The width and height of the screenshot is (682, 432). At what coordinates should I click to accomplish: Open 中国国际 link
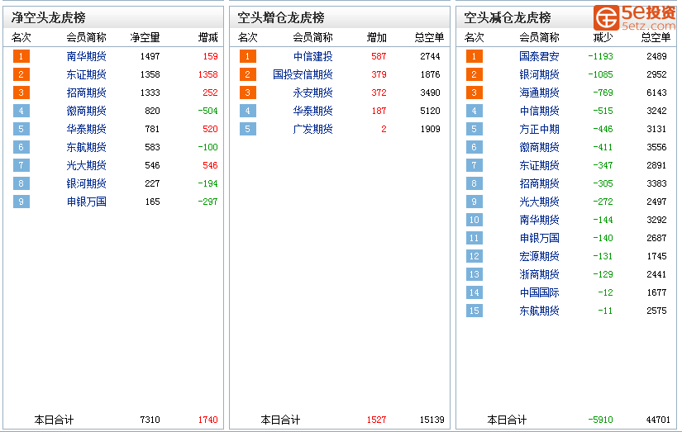click(539, 293)
